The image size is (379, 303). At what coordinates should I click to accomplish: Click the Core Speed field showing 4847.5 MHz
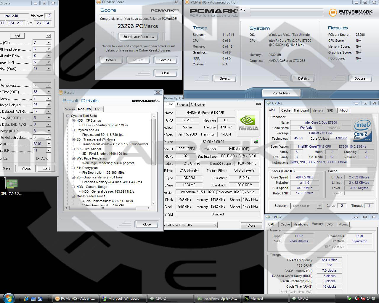(304, 177)
